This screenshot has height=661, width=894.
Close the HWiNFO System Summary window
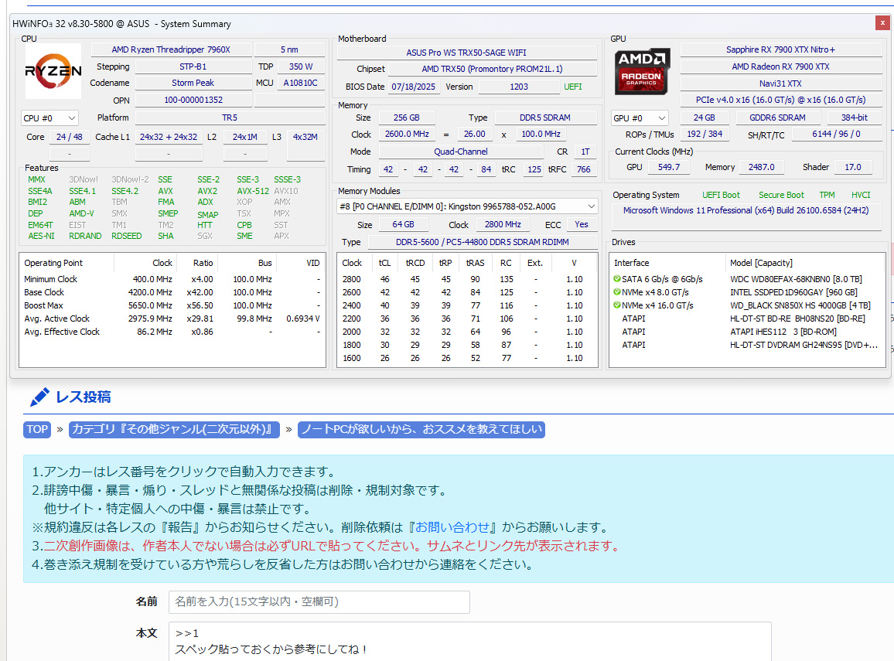(882, 23)
